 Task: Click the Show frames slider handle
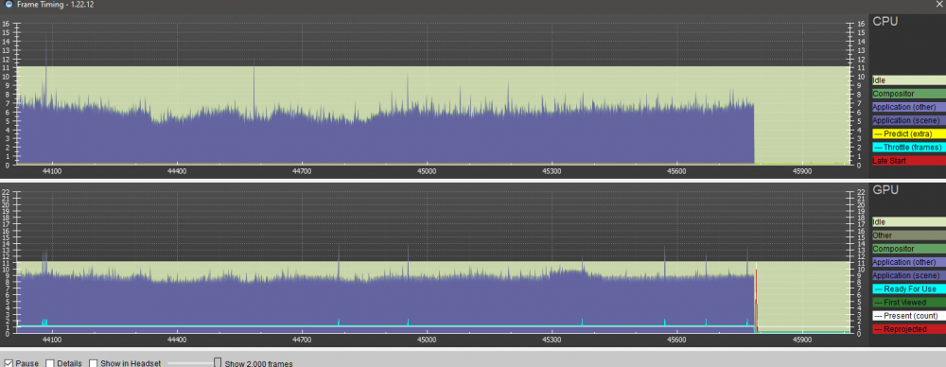[218, 362]
